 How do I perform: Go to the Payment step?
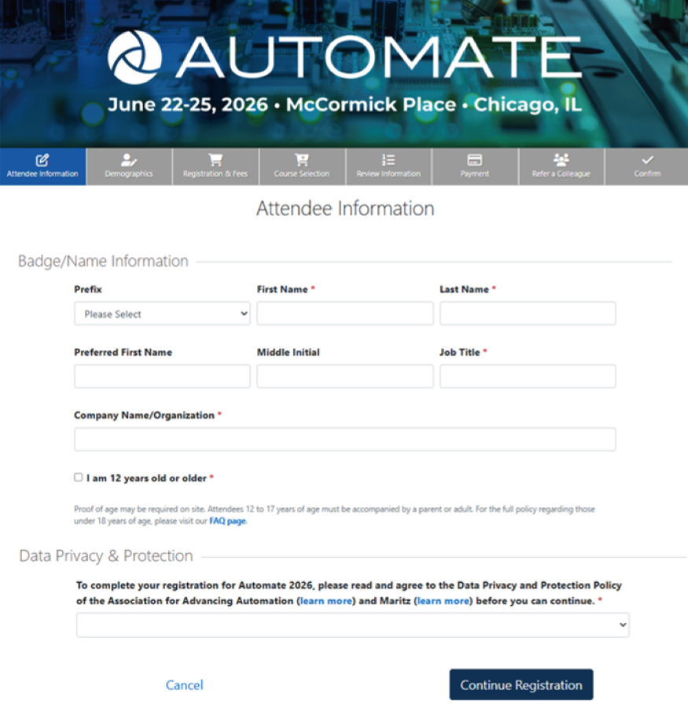(474, 167)
